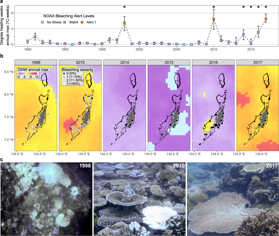
Task: Click the panel label 'b'
Action: point(2,56)
